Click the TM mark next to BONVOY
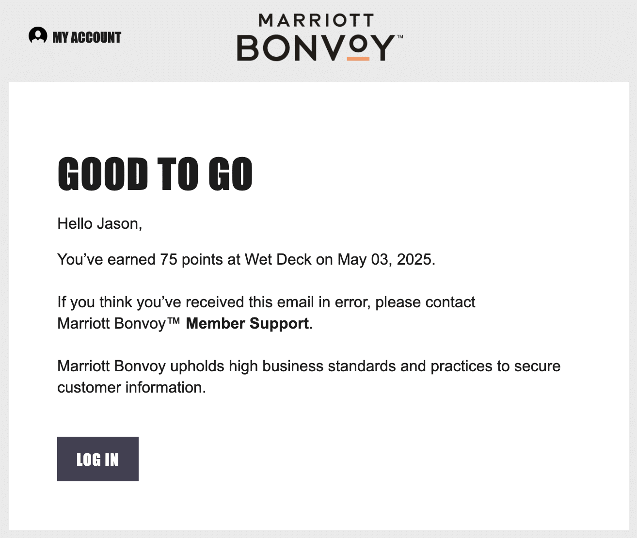This screenshot has height=538, width=637. click(x=399, y=35)
